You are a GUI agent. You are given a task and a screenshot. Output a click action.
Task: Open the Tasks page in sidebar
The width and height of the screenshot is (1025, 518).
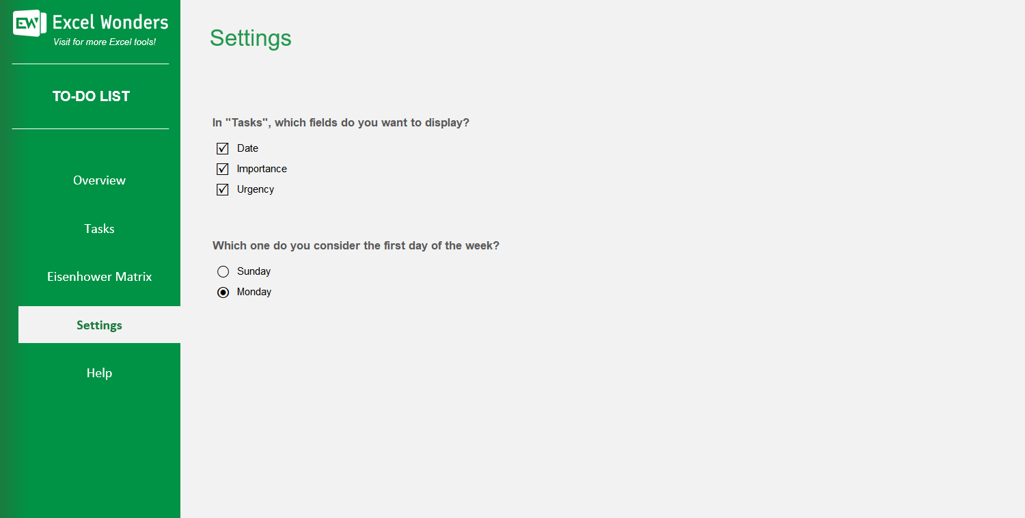click(99, 229)
